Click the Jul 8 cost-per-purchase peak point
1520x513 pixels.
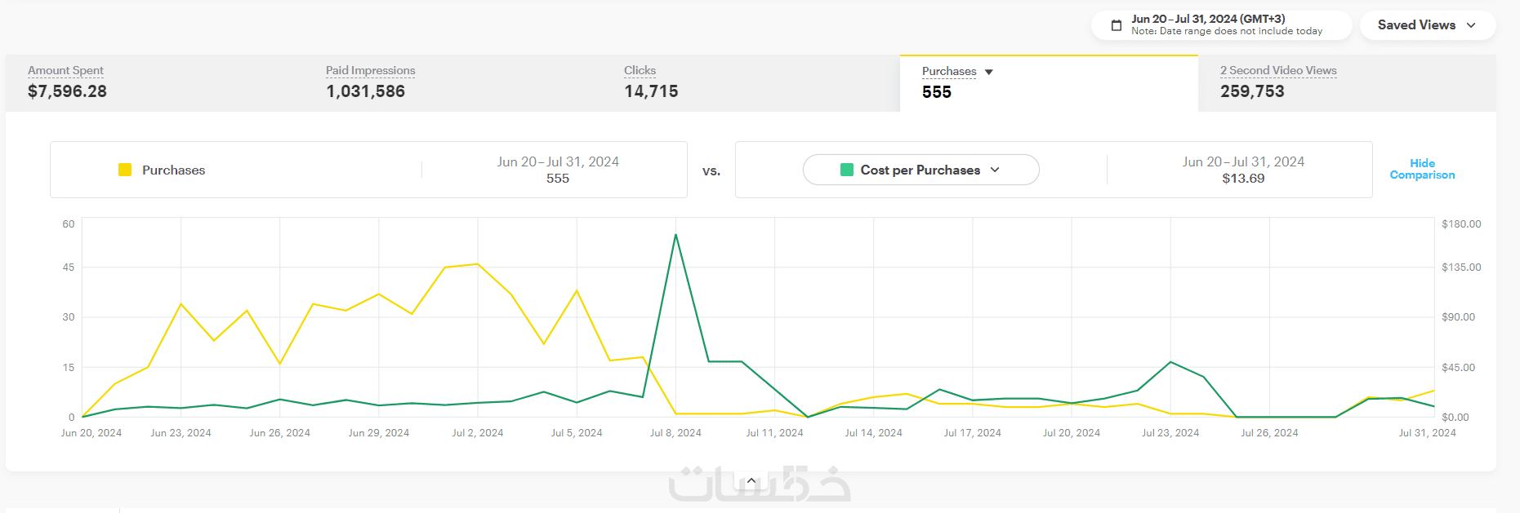pos(675,235)
